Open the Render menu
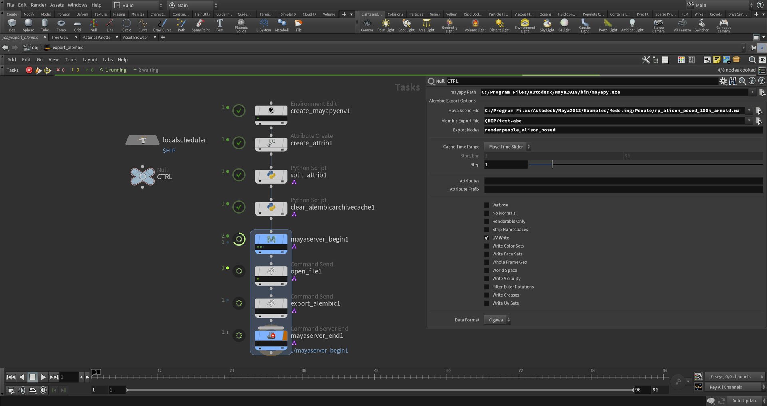 coord(38,5)
